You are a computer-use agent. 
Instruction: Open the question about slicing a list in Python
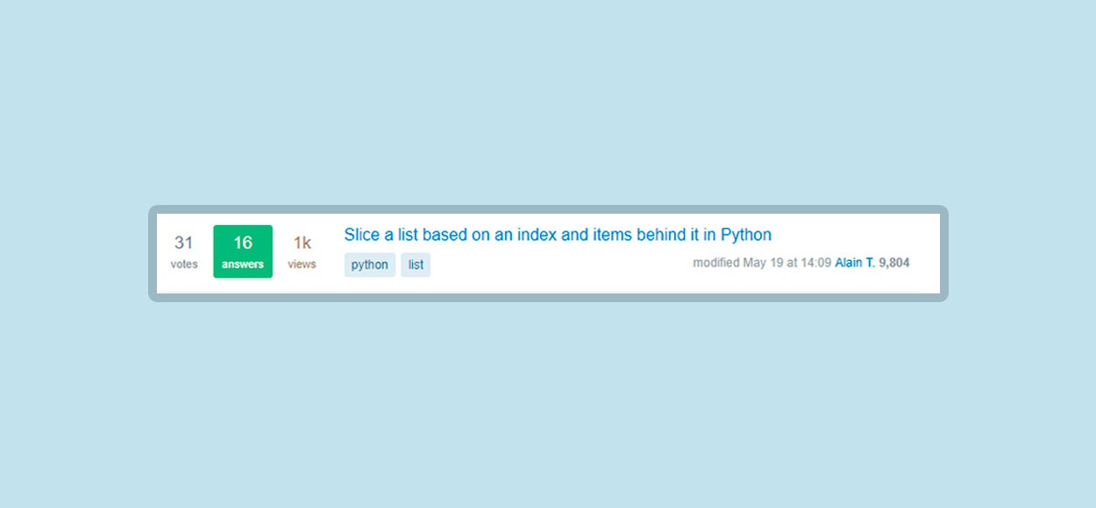click(x=558, y=235)
